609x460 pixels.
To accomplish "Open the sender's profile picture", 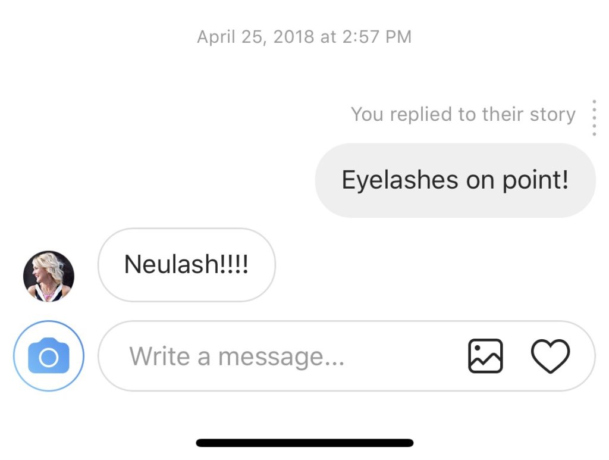I will [49, 276].
